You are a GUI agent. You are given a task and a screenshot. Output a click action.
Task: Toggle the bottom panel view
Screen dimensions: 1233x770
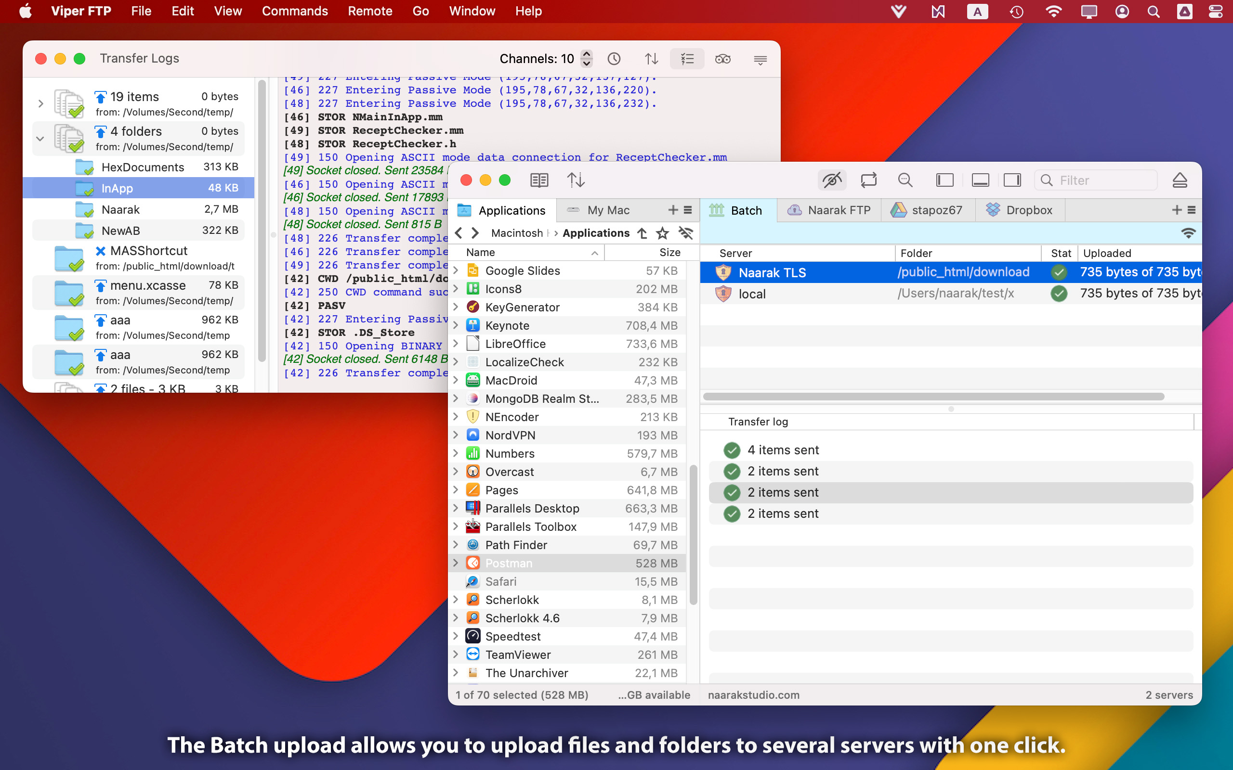pyautogui.click(x=980, y=180)
